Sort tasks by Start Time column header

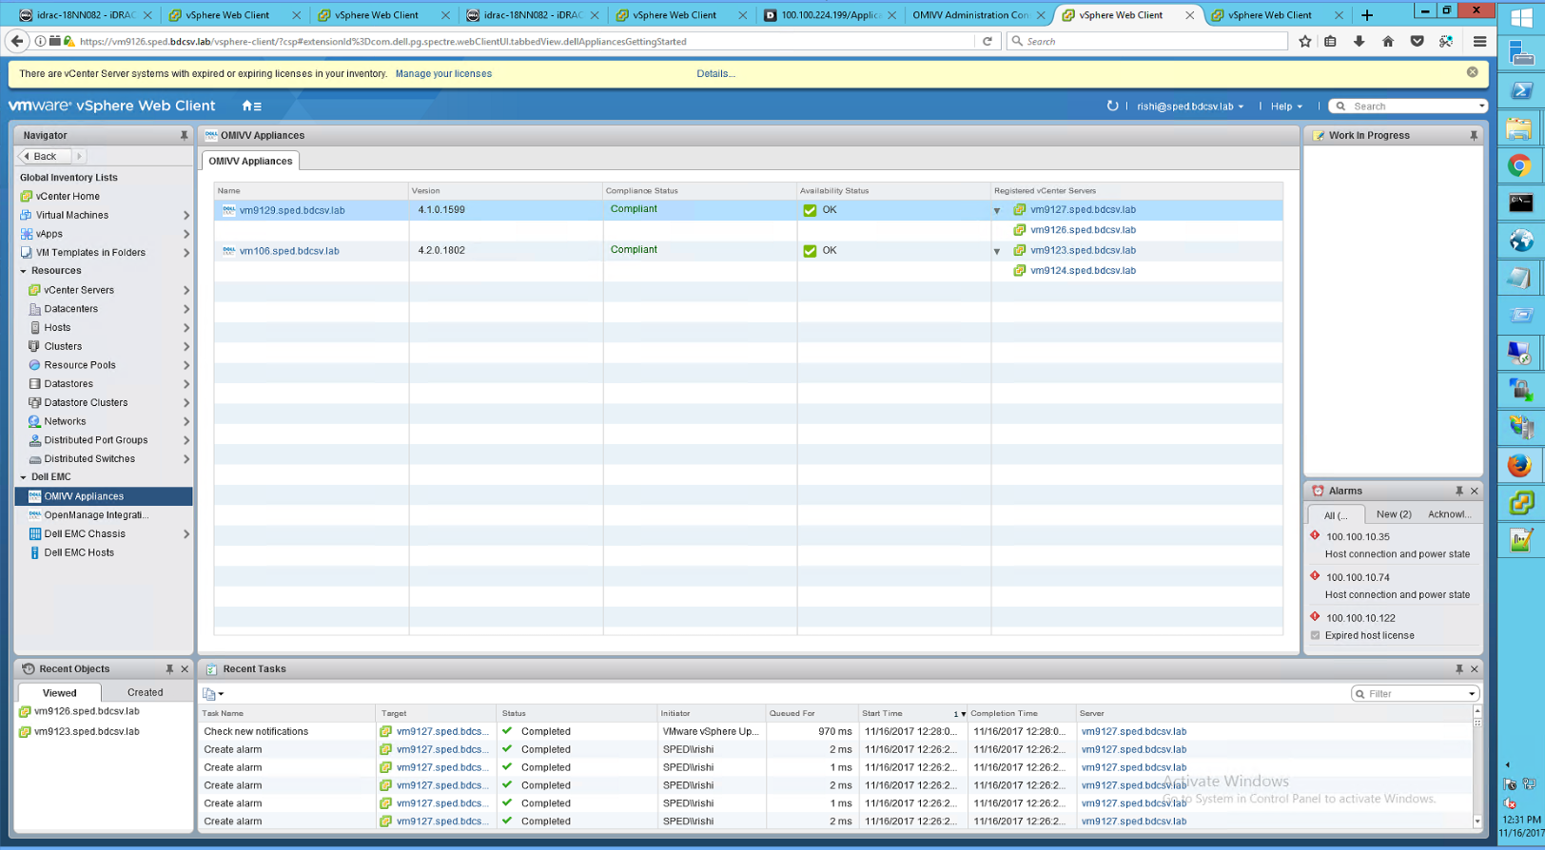coord(910,713)
